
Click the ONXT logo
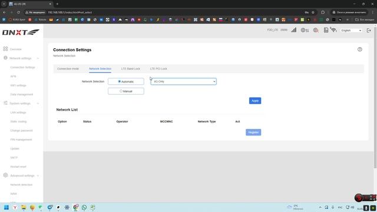(21, 32)
